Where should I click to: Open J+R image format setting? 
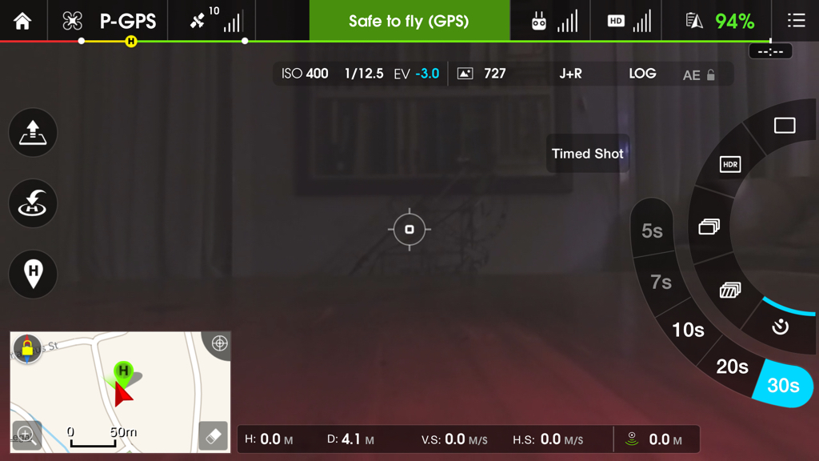tap(570, 74)
